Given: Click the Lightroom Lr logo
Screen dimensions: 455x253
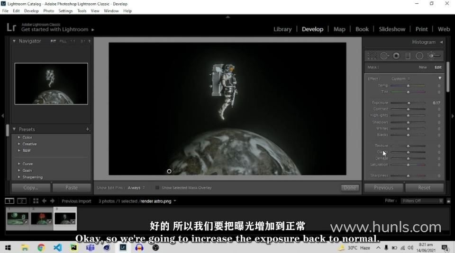Looking at the screenshot, I should click(x=11, y=27).
